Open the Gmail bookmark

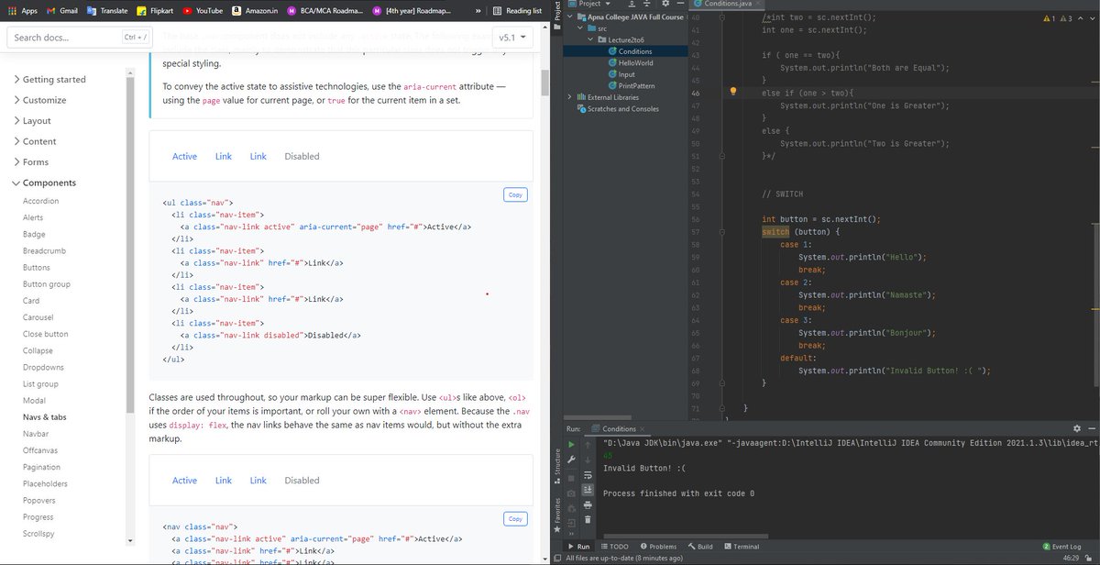coord(61,10)
